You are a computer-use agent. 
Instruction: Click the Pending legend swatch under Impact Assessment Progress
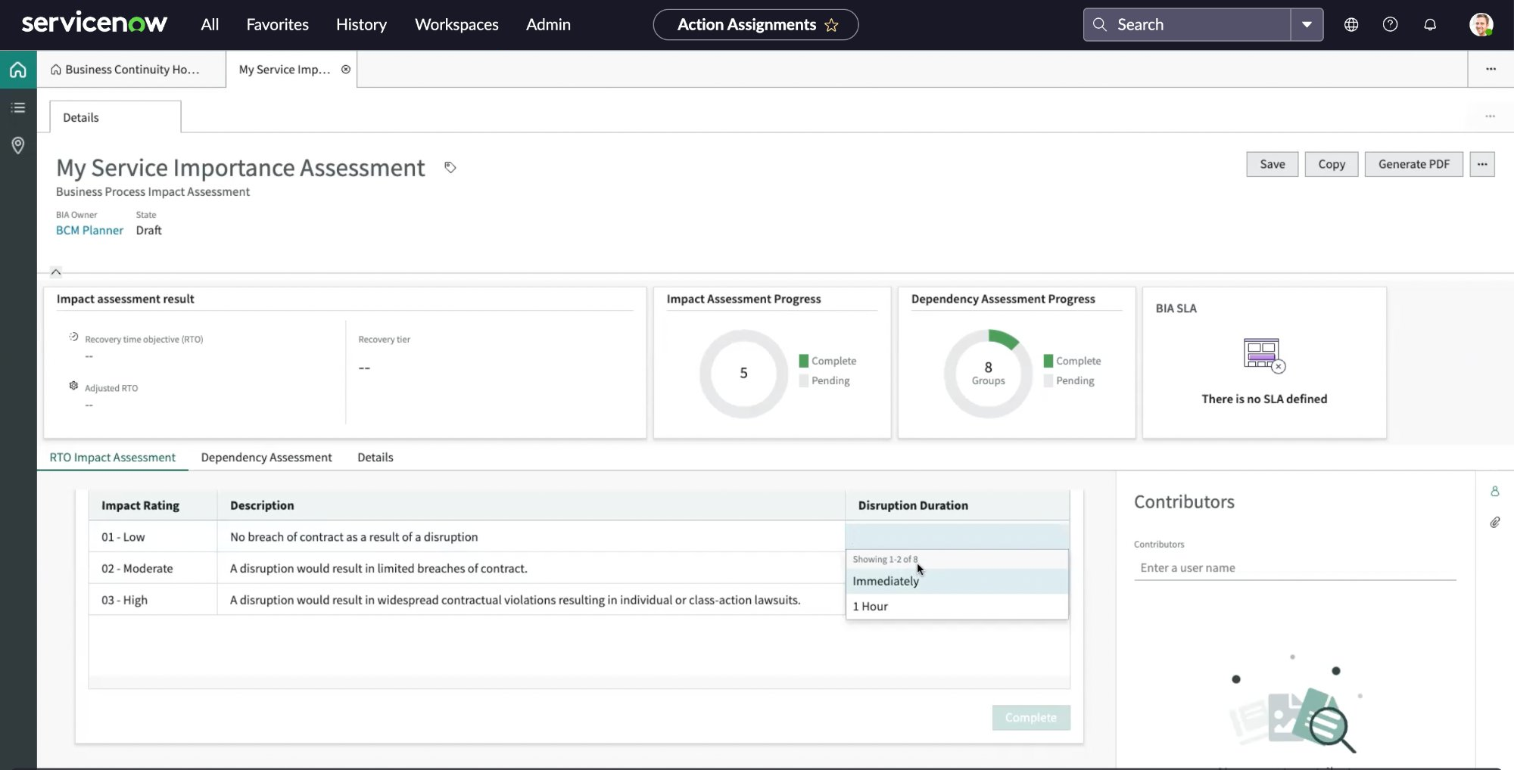click(x=804, y=380)
